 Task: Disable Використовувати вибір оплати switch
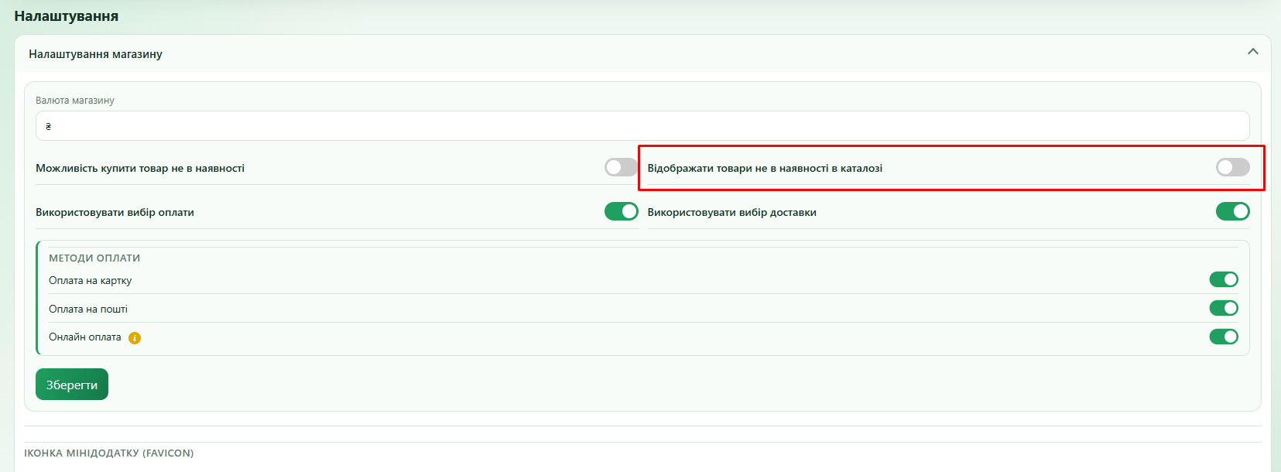coord(621,211)
